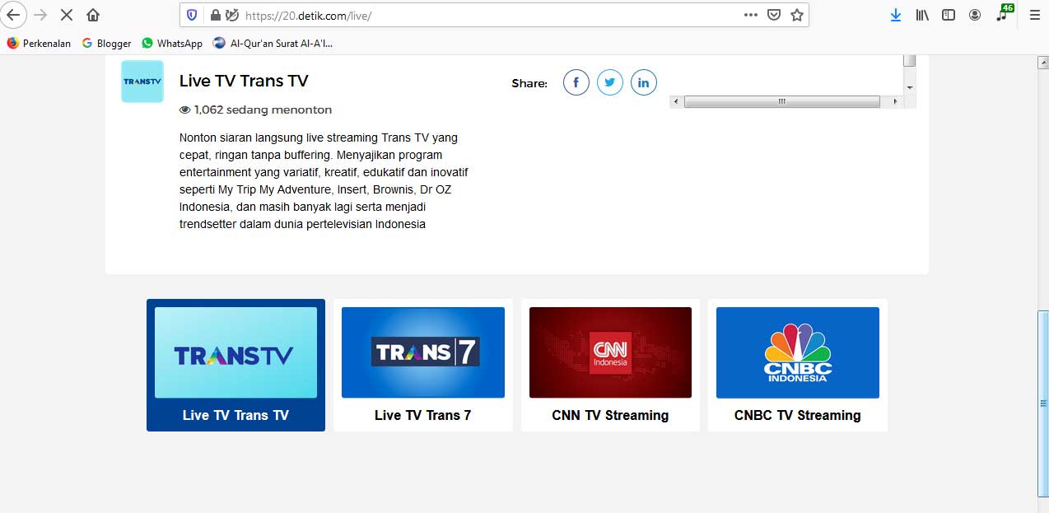Open the Firefox account avatar icon
The width and height of the screenshot is (1049, 513).
[x=975, y=15]
